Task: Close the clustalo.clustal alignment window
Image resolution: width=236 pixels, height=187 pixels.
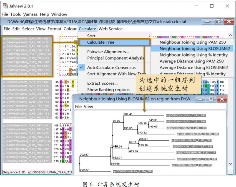Action: (x=229, y=21)
